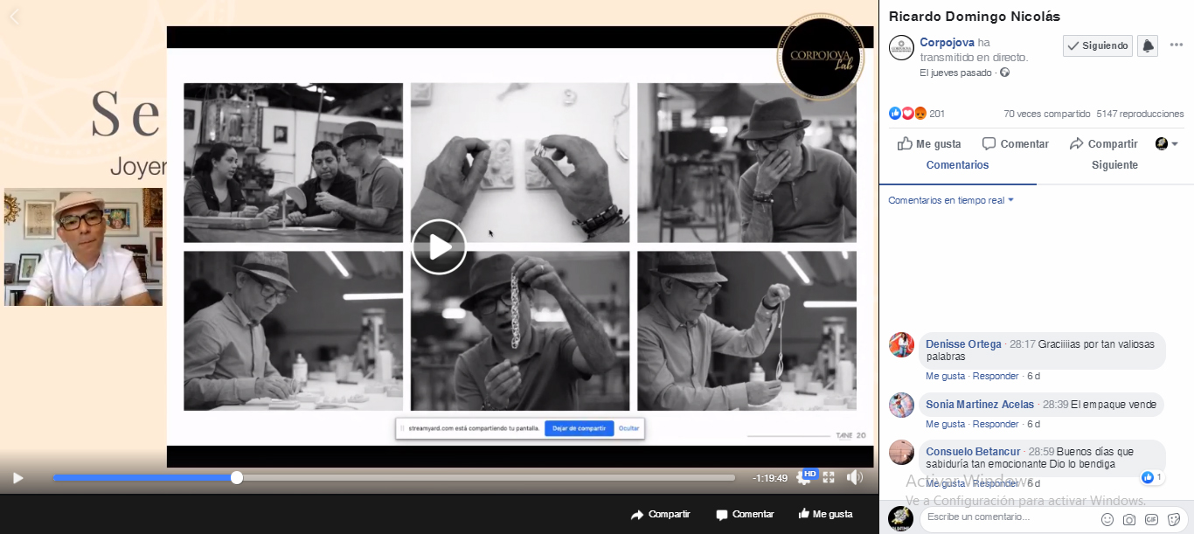Toggle the Siguiendo follow button
Viewport: 1194px width, 534px height.
(1097, 45)
